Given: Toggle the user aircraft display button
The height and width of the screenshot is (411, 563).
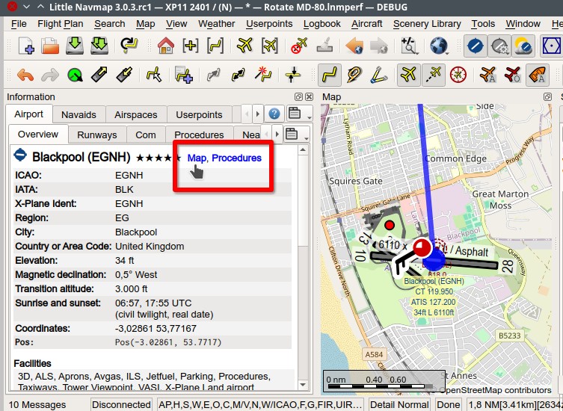Looking at the screenshot, I should [x=408, y=75].
